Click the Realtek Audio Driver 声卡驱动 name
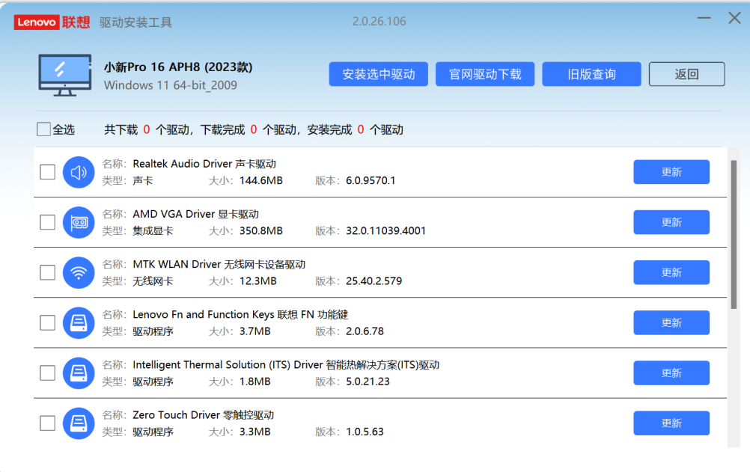750x472 pixels. pyautogui.click(x=204, y=164)
